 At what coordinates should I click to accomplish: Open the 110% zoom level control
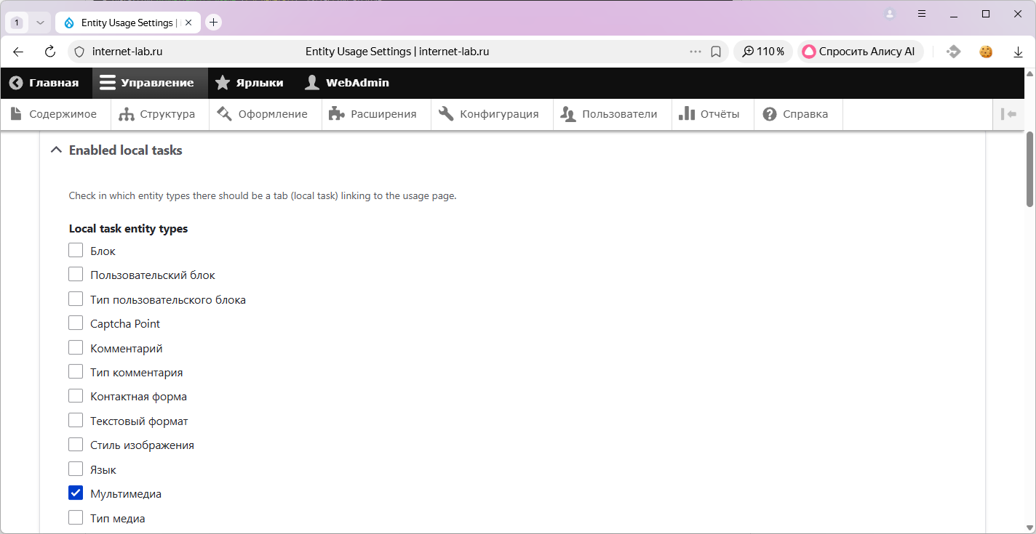pos(763,52)
